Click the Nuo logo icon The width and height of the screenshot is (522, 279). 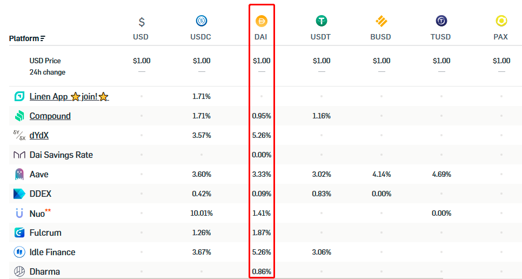click(x=19, y=213)
